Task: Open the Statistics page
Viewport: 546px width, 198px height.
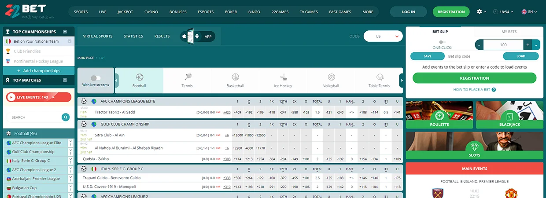Action: [133, 37]
